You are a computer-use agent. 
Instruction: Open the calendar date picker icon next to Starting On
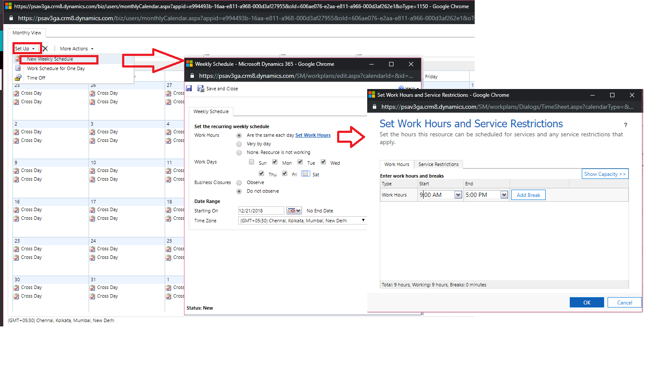tap(294, 211)
